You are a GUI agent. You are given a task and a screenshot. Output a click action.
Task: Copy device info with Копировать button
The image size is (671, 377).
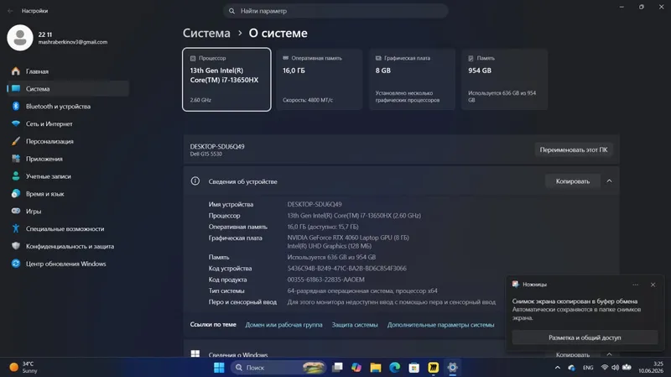573,181
